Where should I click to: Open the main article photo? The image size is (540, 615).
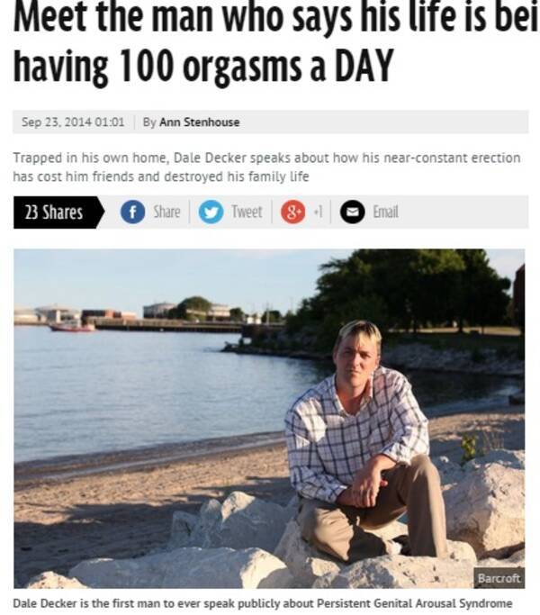click(269, 419)
